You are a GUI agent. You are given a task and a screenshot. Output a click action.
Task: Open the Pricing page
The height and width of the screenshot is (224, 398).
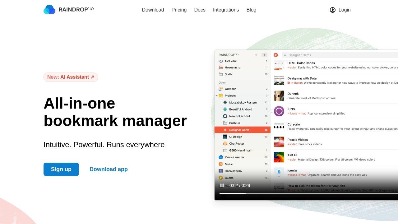click(x=179, y=10)
